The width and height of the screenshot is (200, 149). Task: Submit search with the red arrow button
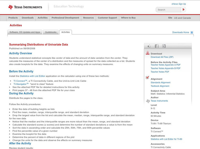(183, 9)
